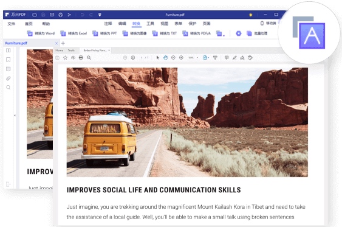The image size is (342, 227).
Task: Open the 帮助 menu
Action: (46, 24)
